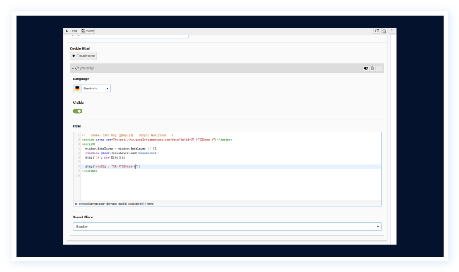Click the empty area in the Html code editor
The height and width of the screenshot is (272, 459).
click(x=227, y=188)
